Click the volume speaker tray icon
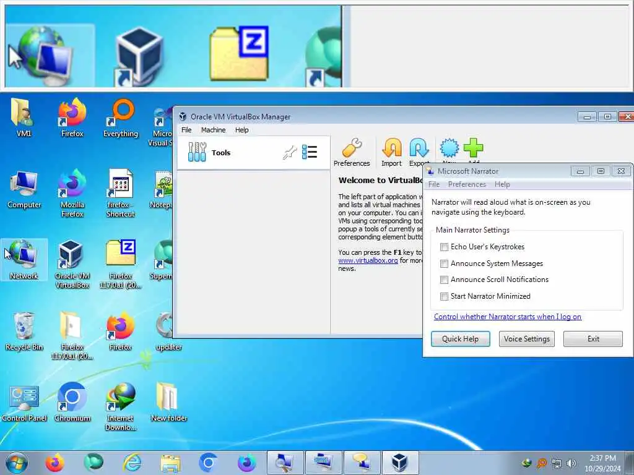Viewport: 634px width, 475px height. pos(571,463)
